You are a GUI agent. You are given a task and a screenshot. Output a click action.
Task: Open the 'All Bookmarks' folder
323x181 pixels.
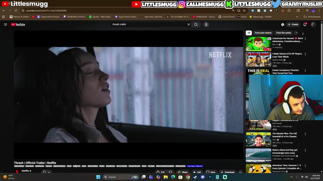pyautogui.click(x=312, y=17)
